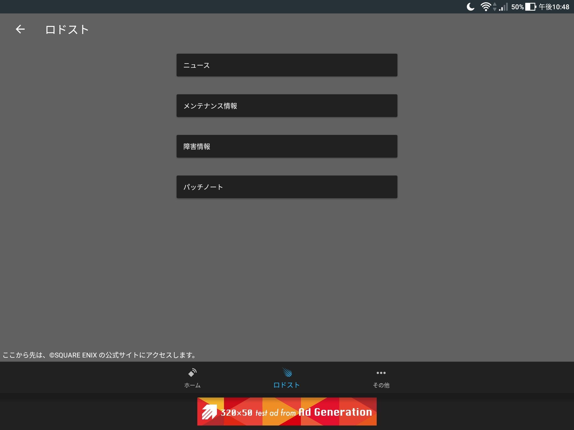
Task: Open the パッチノート button
Action: pos(287,187)
